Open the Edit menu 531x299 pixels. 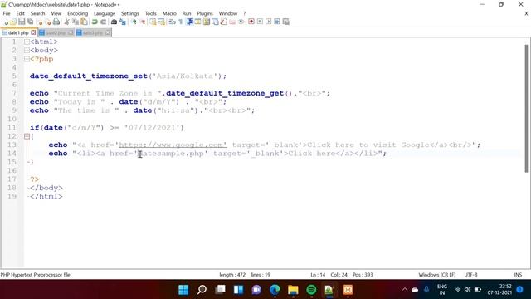click(x=20, y=13)
